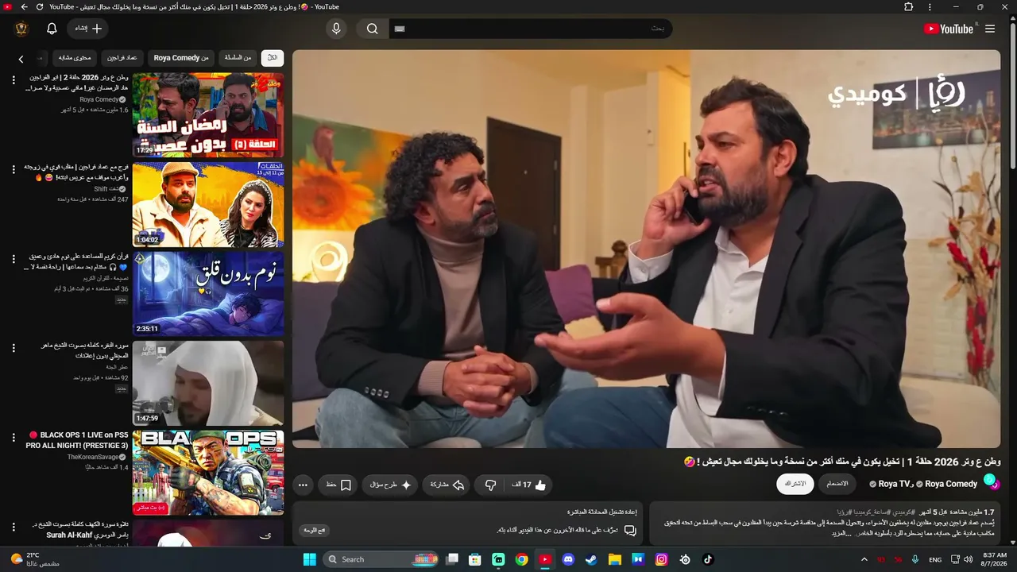This screenshot has height=572, width=1017.
Task: Open the نوم بدون قلق Quran thumbnail
Action: [x=208, y=294]
